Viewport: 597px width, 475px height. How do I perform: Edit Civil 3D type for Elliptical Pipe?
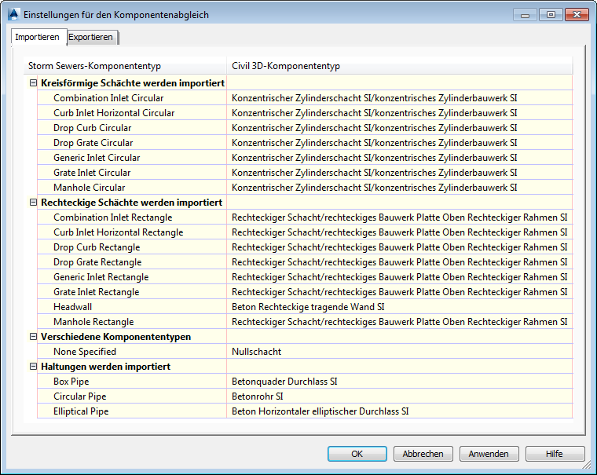399,411
